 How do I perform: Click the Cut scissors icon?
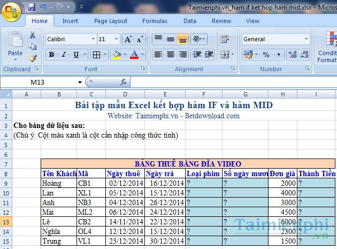click(33, 35)
